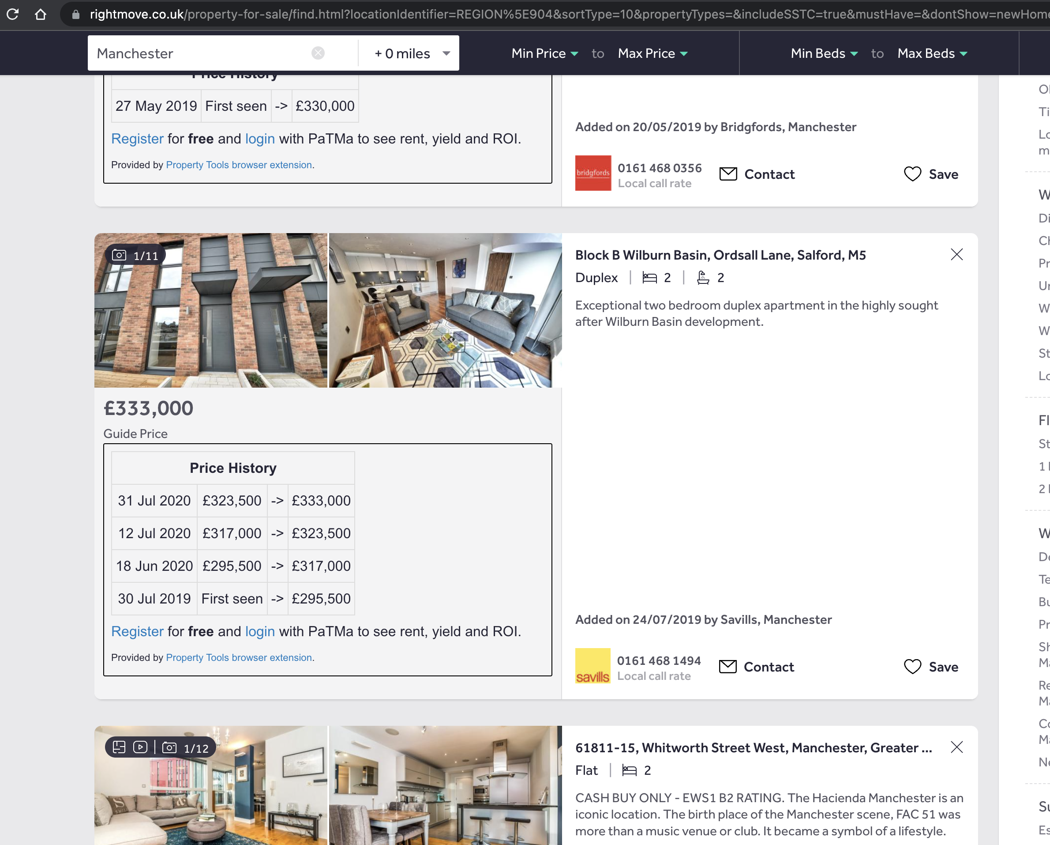Play video tour icon on Whitworth listing
This screenshot has height=845, width=1050.
pyautogui.click(x=140, y=747)
